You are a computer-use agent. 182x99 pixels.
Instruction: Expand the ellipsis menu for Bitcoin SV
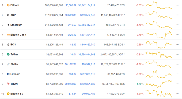[x=177, y=94]
